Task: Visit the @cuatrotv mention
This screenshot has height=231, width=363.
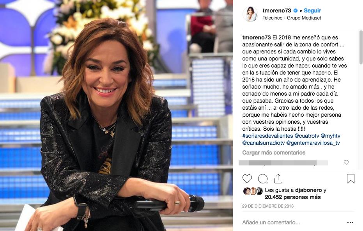Action: tap(306, 136)
